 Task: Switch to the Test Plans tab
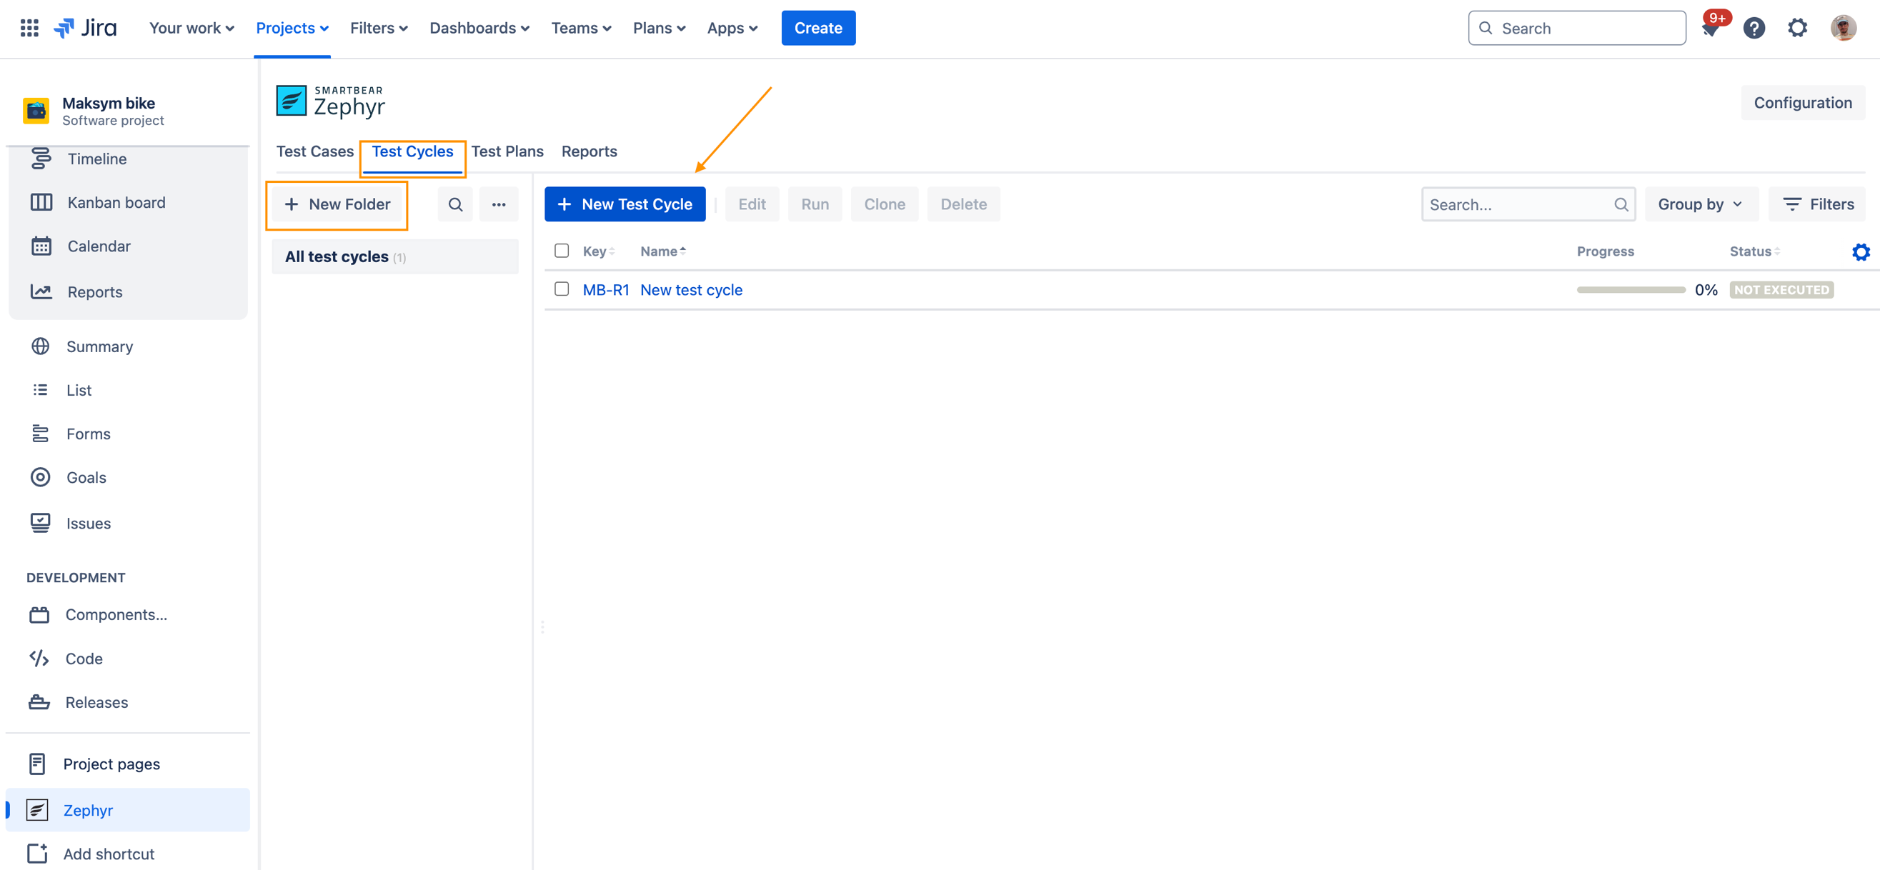click(x=507, y=151)
